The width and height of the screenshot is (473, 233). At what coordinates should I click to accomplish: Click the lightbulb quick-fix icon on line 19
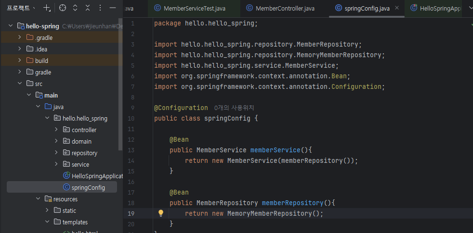tap(161, 213)
